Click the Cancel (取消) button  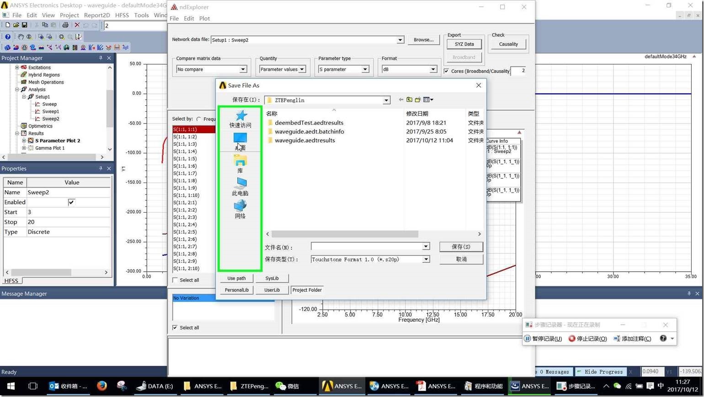click(461, 259)
